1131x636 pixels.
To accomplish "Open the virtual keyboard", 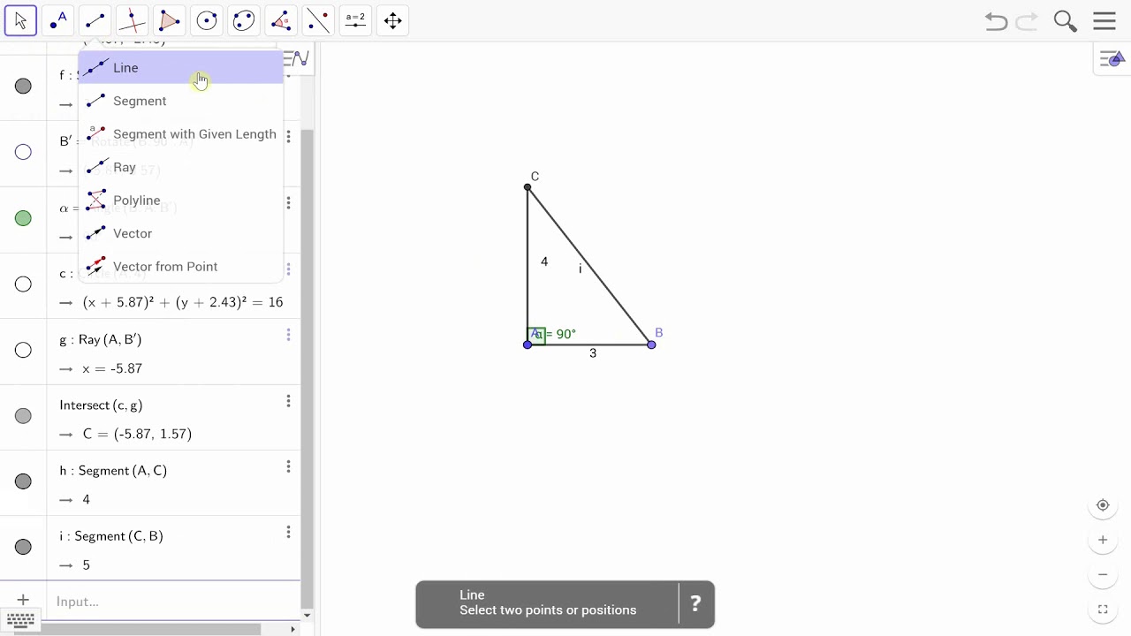I will tap(20, 620).
